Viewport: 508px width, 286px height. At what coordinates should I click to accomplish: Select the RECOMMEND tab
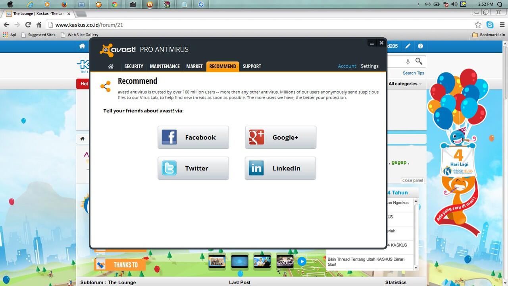click(x=223, y=66)
